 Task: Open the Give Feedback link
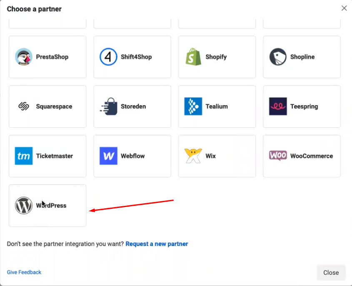[24, 272]
